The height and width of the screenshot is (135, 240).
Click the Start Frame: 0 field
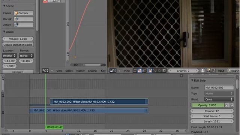212,116
